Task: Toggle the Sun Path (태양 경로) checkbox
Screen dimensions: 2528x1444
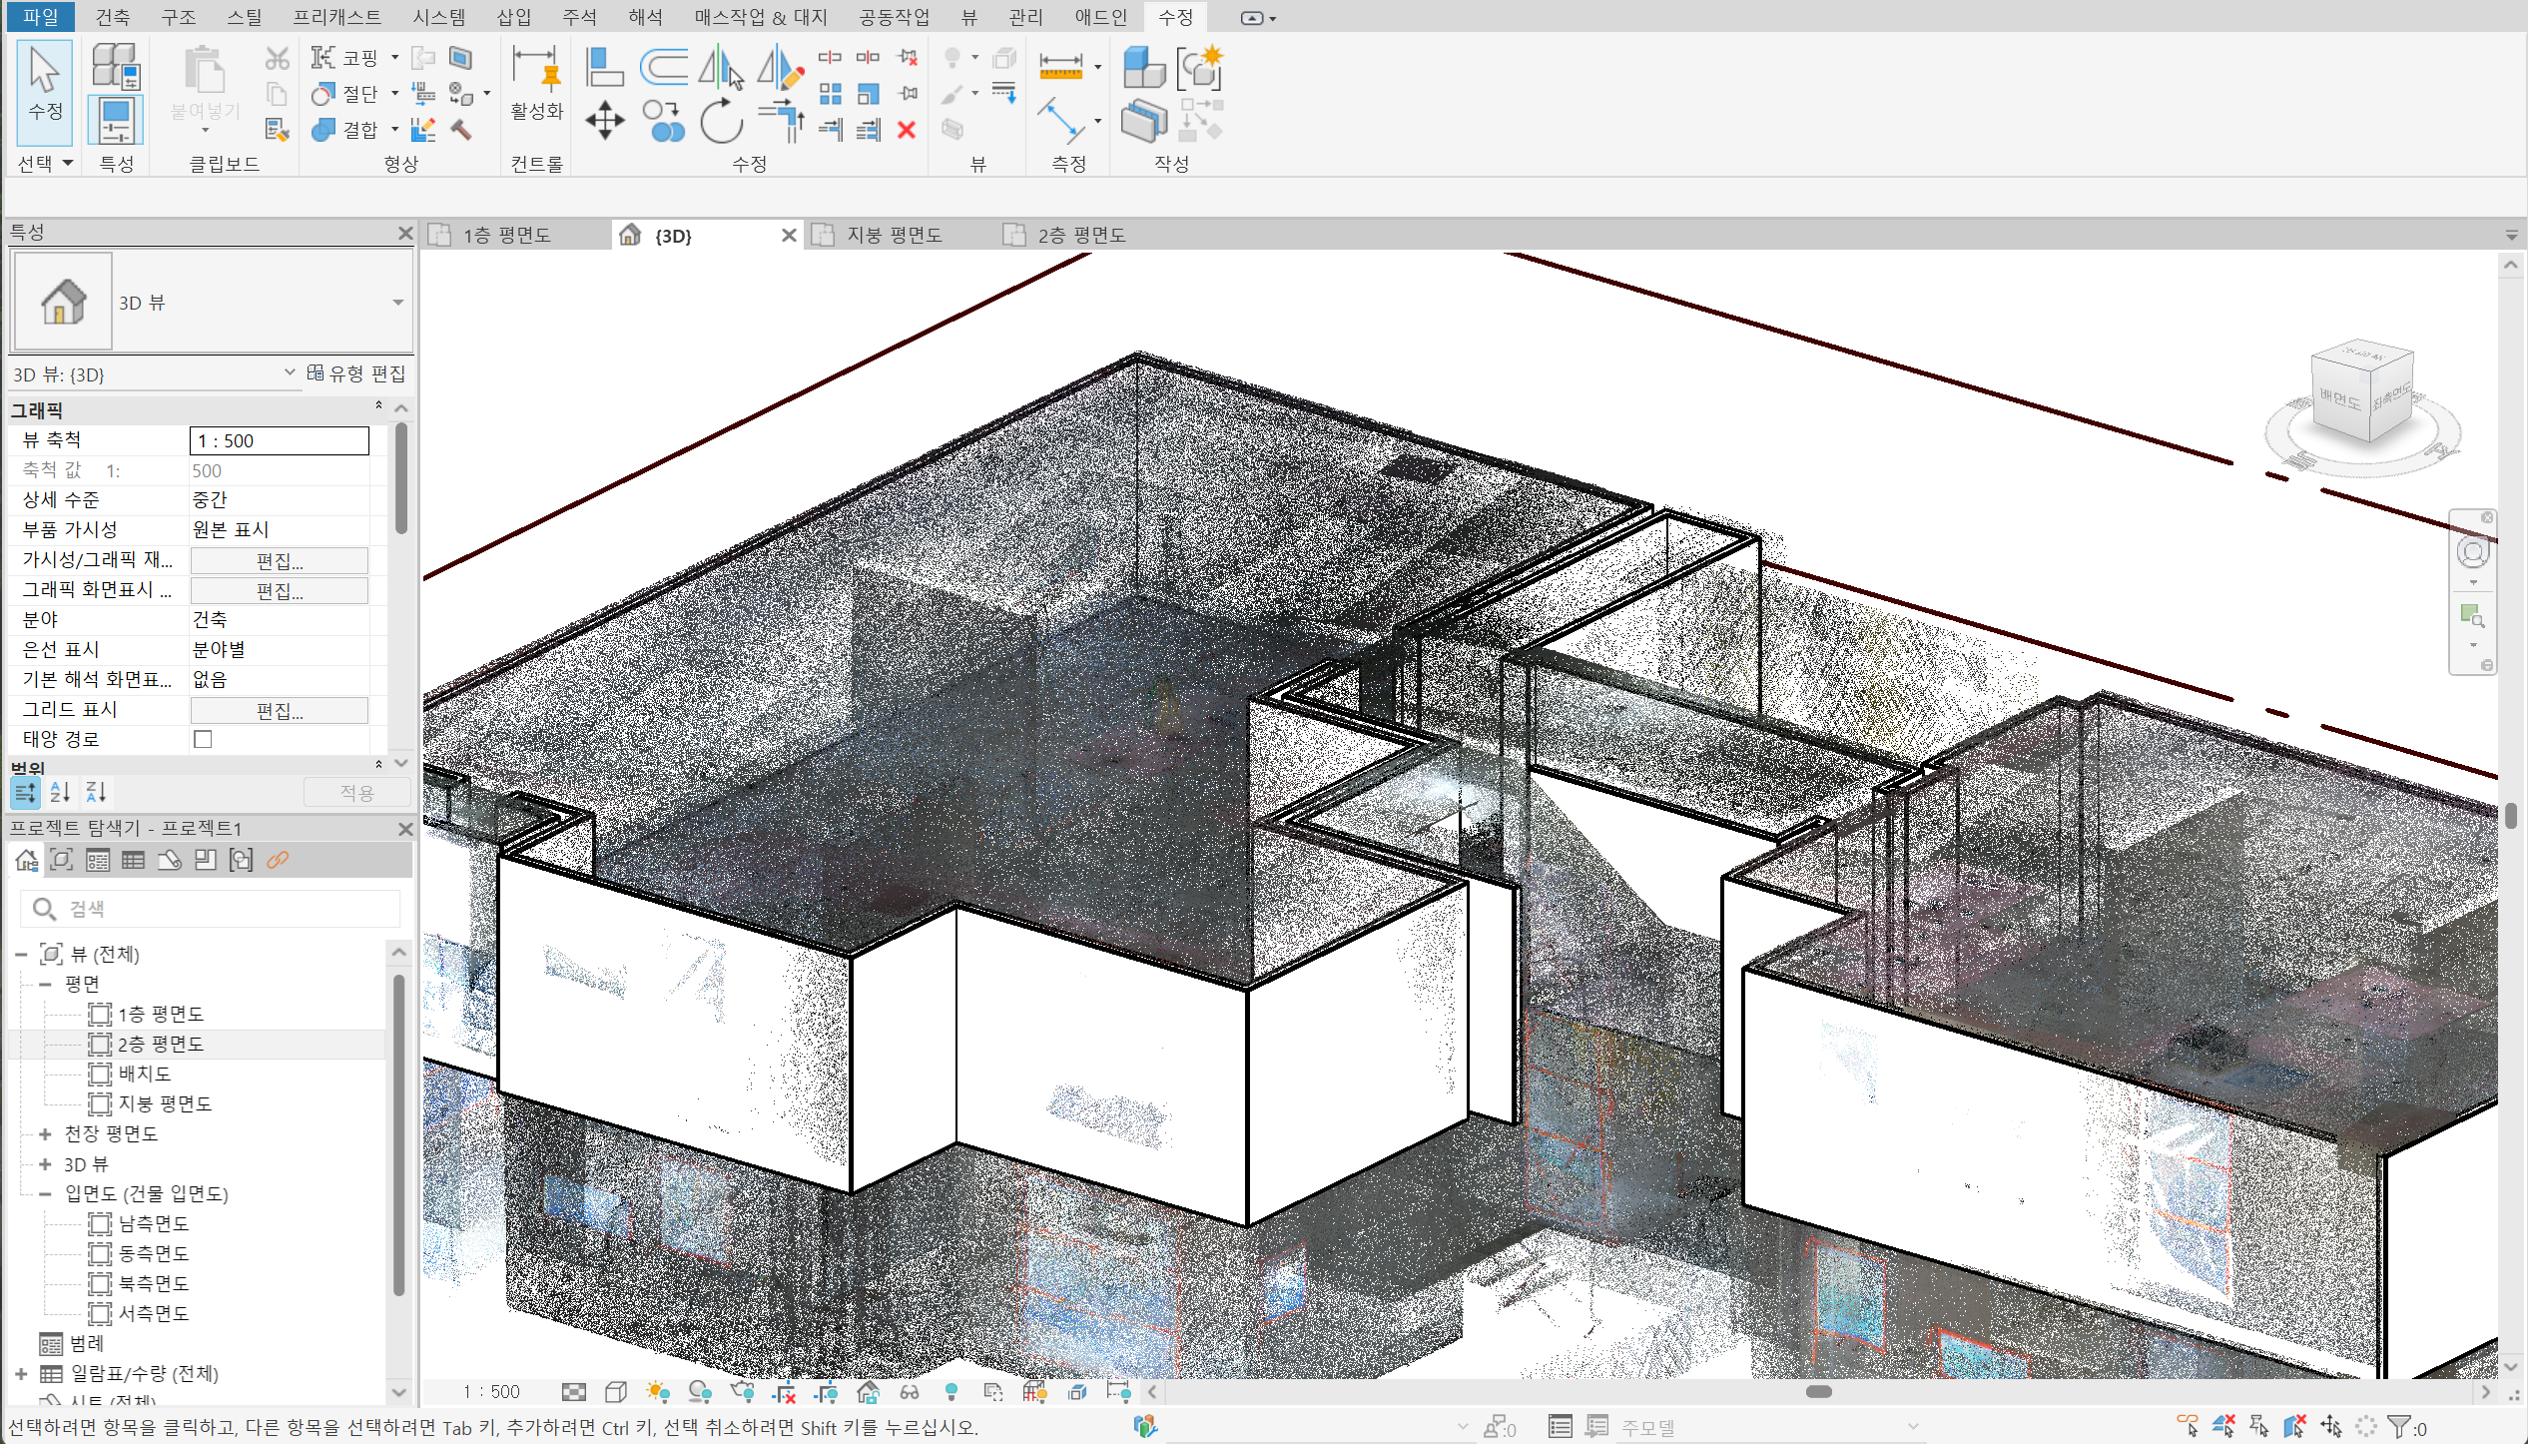Action: (x=203, y=739)
